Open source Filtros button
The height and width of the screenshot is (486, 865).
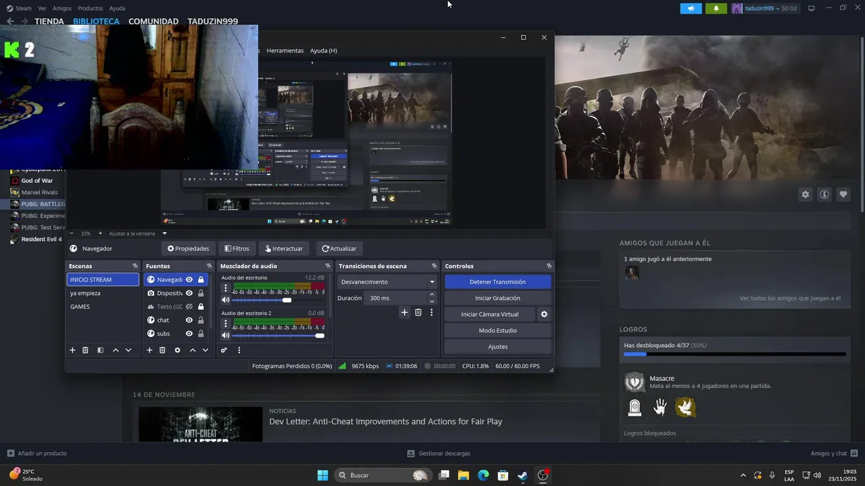coord(237,248)
